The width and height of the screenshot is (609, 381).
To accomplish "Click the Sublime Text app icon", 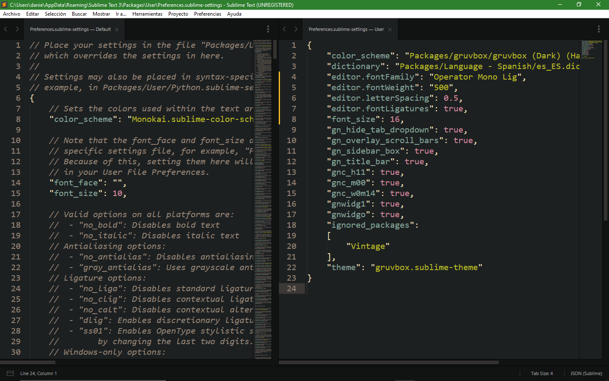I will coord(5,5).
